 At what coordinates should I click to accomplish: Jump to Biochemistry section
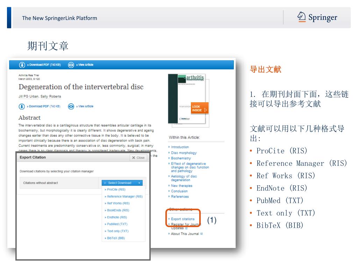tap(181, 158)
